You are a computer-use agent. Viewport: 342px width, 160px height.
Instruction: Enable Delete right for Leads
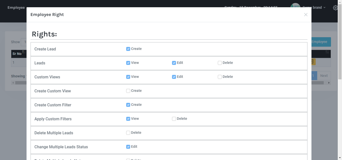(x=220, y=63)
